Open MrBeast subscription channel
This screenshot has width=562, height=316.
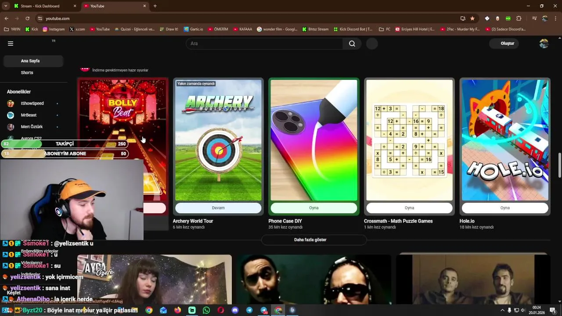click(x=32, y=115)
